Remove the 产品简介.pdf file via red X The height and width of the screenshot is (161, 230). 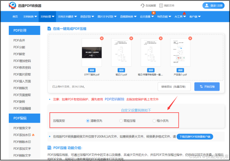point(190,38)
